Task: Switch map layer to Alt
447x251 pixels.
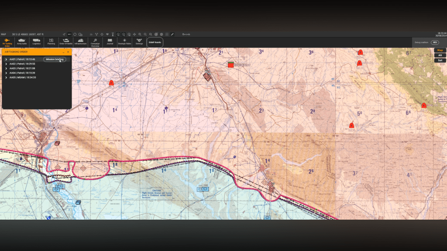Action: pyautogui.click(x=440, y=55)
